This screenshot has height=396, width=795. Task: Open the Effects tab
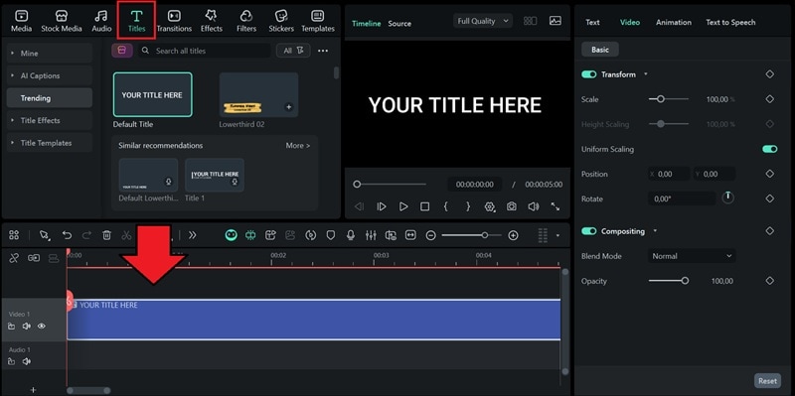(212, 21)
